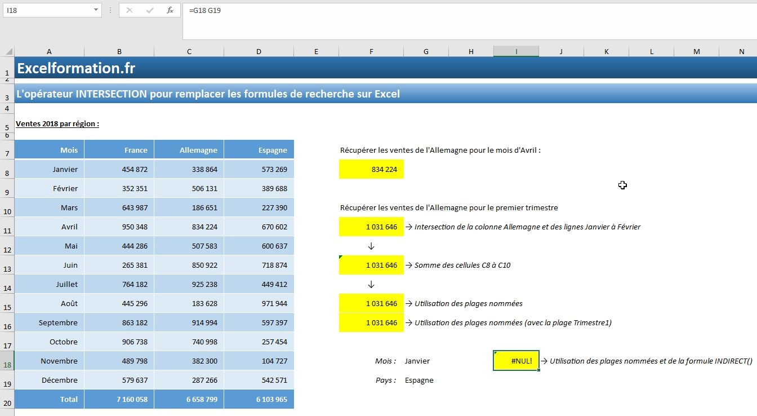Select the Décembre month cell
757x416 pixels.
click(x=49, y=380)
